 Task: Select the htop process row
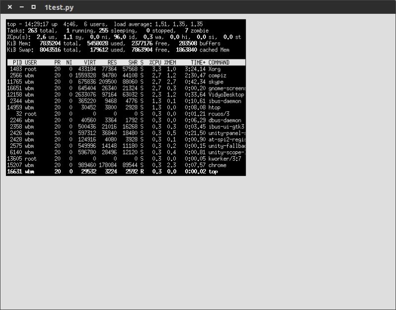point(124,107)
